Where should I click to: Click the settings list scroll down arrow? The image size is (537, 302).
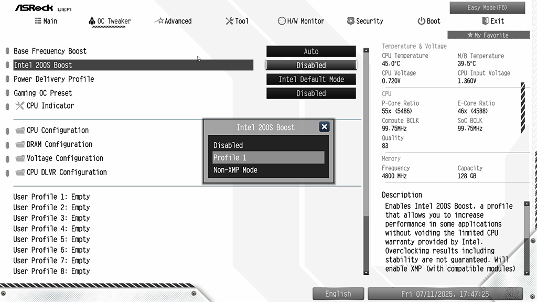(x=366, y=273)
